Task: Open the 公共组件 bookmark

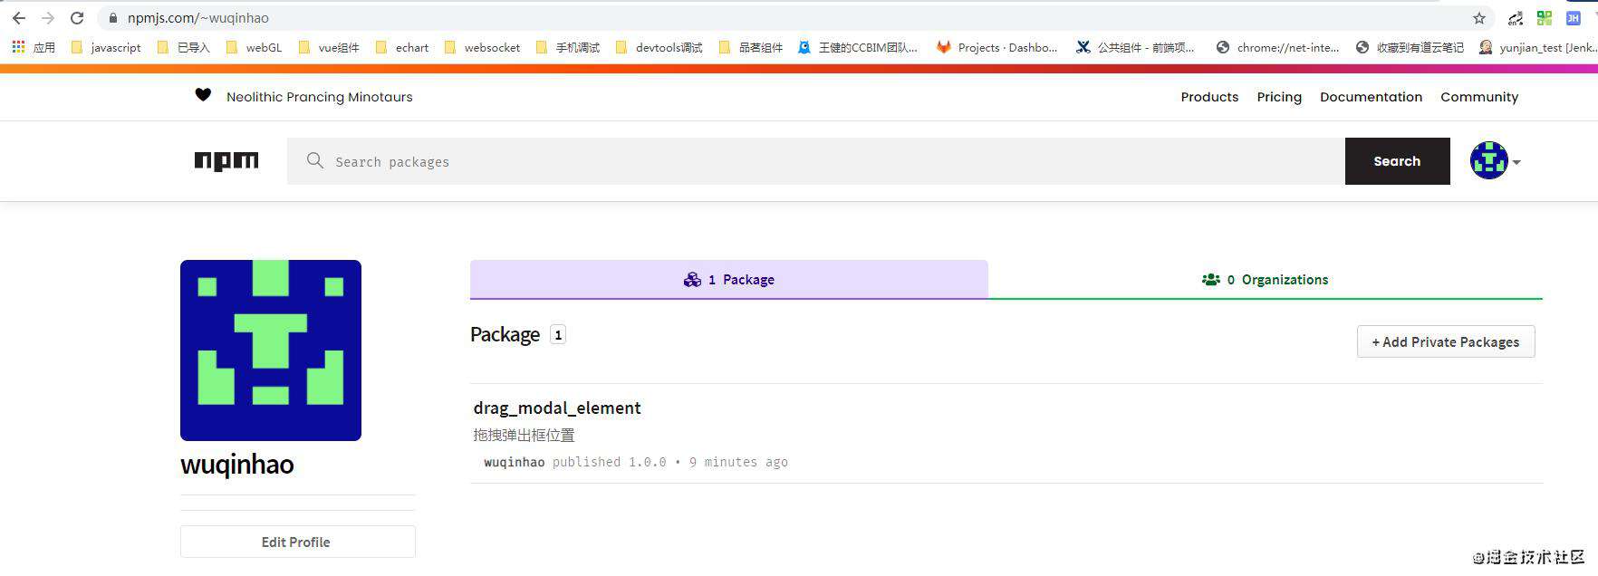Action: 1135,47
